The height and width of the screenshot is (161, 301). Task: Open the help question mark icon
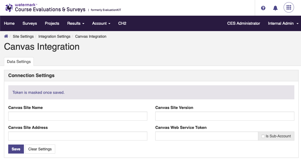click(x=263, y=8)
